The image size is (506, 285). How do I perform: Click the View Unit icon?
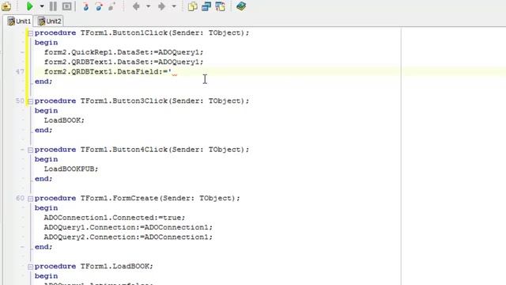(x=193, y=6)
